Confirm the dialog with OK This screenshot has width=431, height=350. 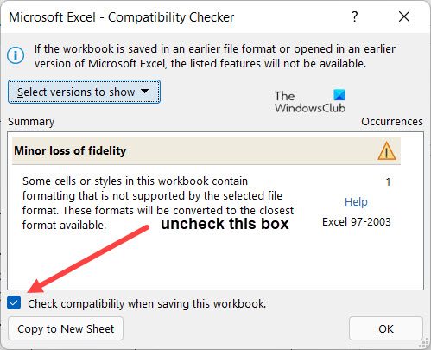click(x=386, y=328)
